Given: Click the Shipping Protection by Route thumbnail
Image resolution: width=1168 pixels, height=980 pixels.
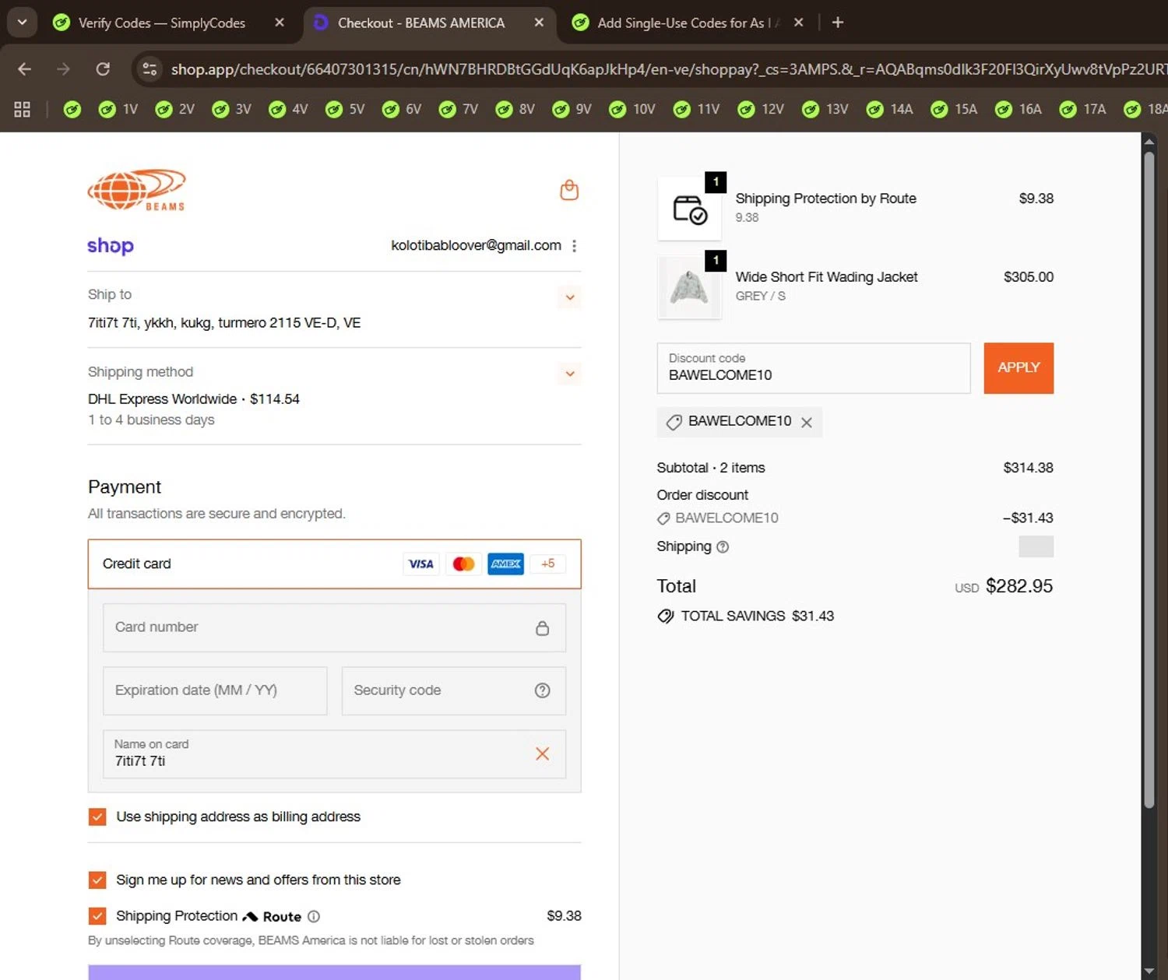Looking at the screenshot, I should [689, 209].
